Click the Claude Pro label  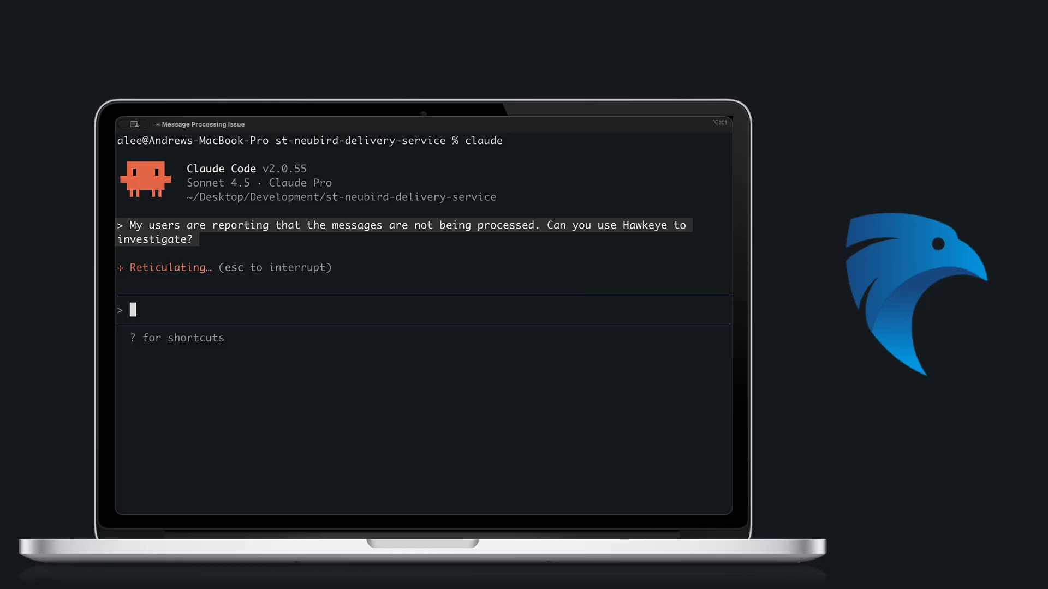[300, 183]
